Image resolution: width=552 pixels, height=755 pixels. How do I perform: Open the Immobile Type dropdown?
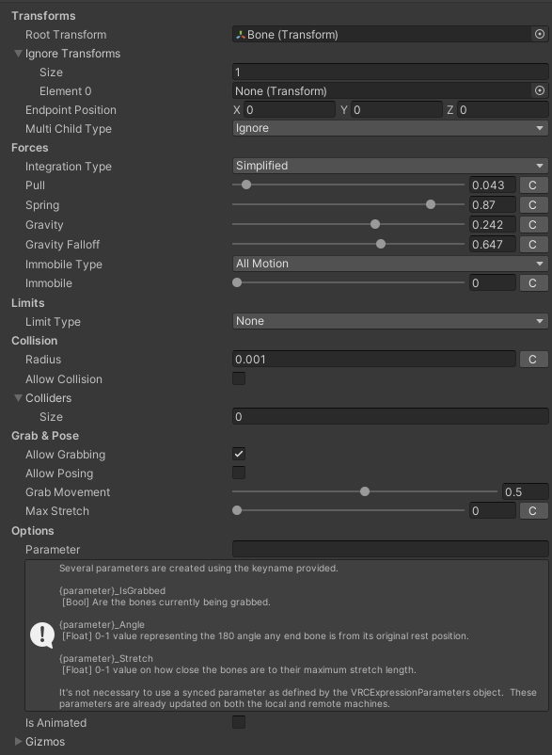click(390, 264)
